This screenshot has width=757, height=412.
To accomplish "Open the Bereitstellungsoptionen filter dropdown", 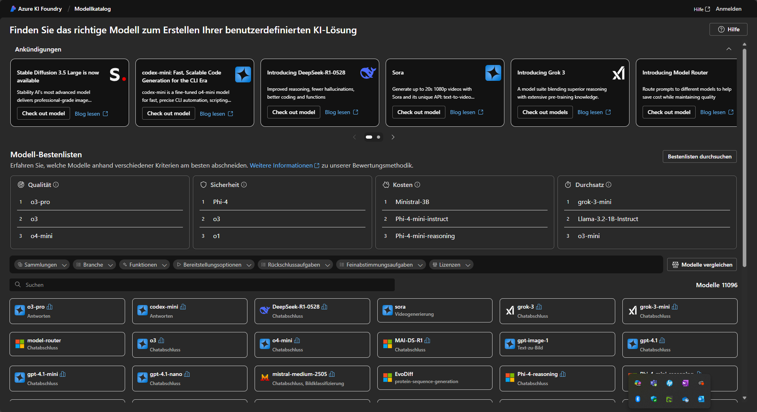I will (214, 265).
